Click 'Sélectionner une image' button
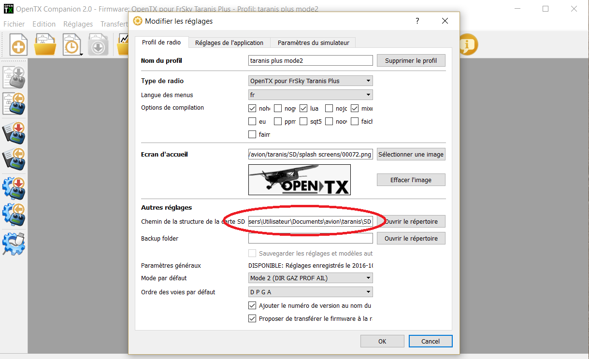Screen dimensions: 589x359 coord(411,154)
